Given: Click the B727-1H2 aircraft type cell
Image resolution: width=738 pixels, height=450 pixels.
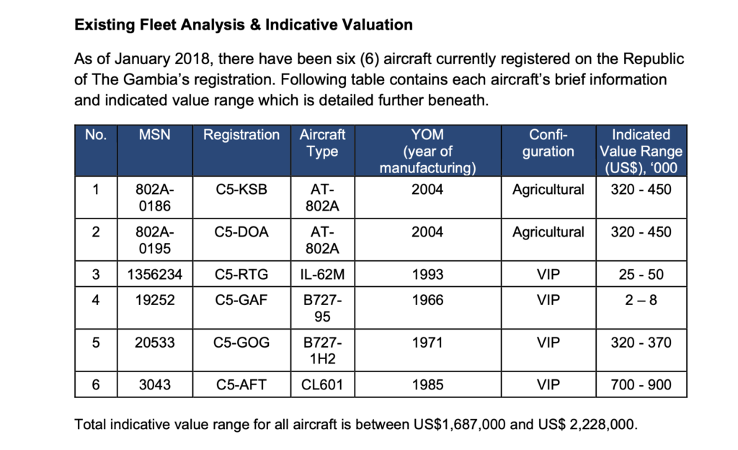Looking at the screenshot, I should pos(322,351).
